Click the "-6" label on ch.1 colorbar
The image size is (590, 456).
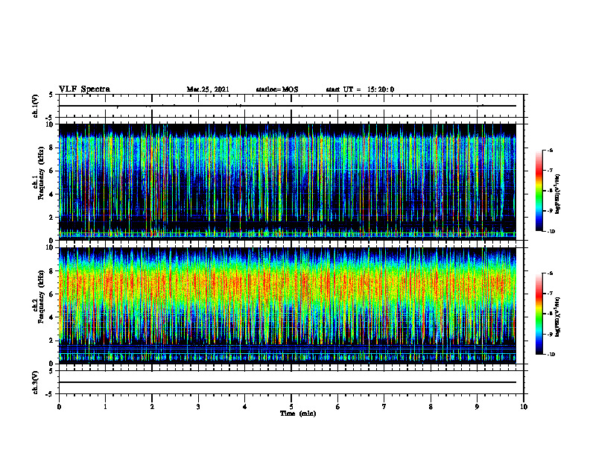point(550,150)
